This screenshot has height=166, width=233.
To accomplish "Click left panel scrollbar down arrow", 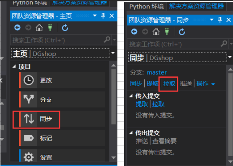I will pyautogui.click(x=113, y=158).
